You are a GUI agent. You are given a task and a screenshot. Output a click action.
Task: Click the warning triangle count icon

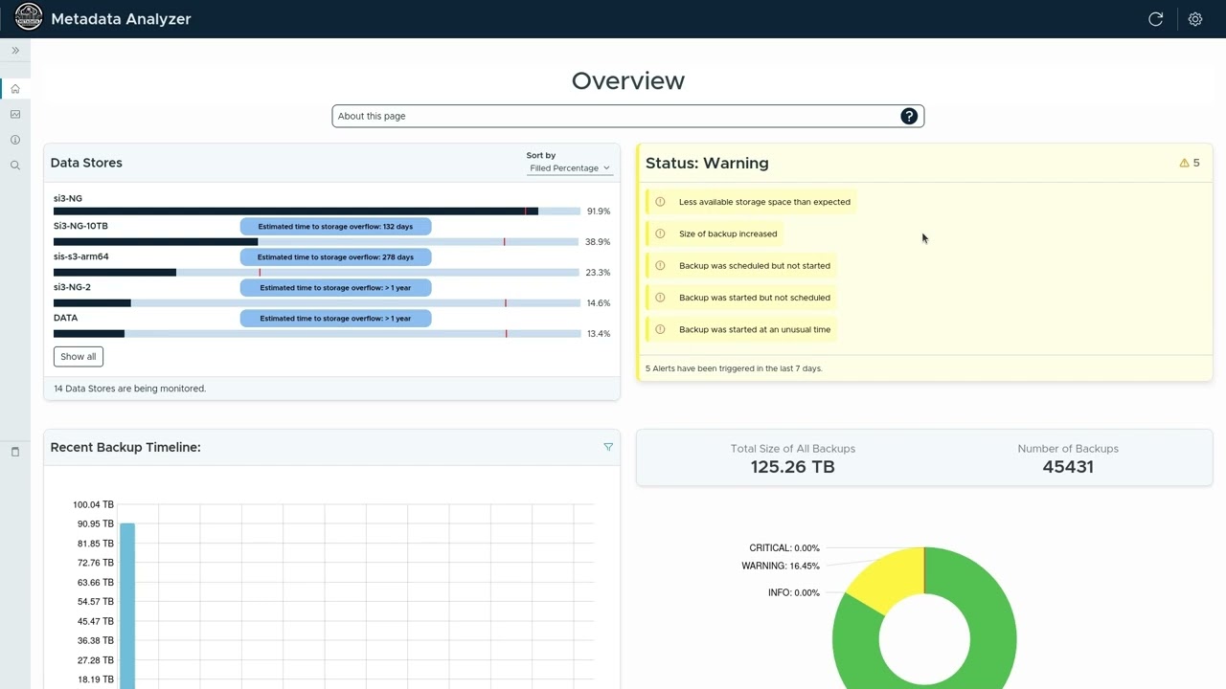click(1184, 163)
